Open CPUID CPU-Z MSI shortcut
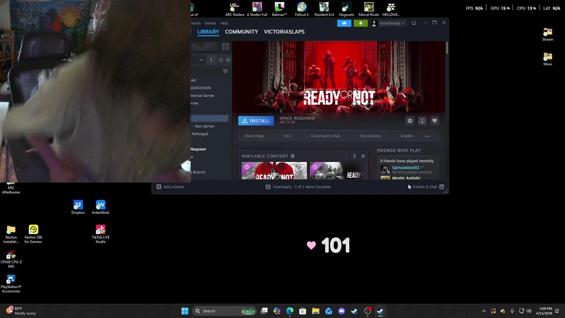The height and width of the screenshot is (318, 565). click(11, 259)
